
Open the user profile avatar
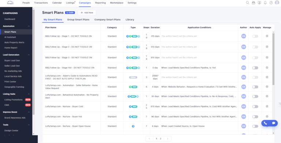277,3
